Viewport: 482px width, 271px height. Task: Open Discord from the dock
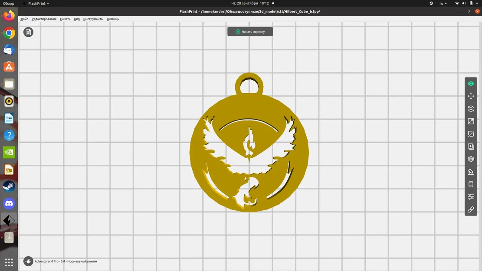pos(9,203)
